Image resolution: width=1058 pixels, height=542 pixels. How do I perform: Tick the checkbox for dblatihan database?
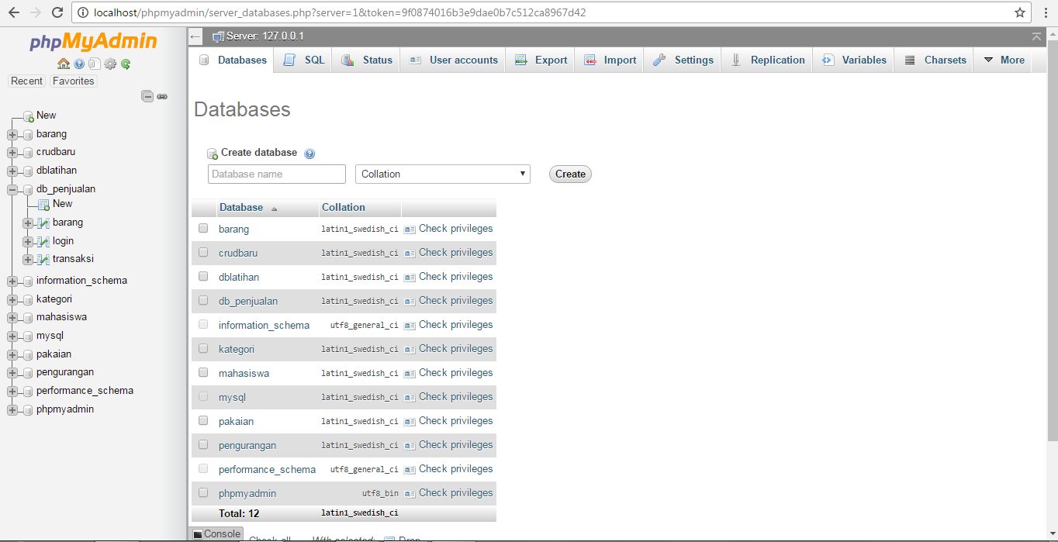click(203, 276)
